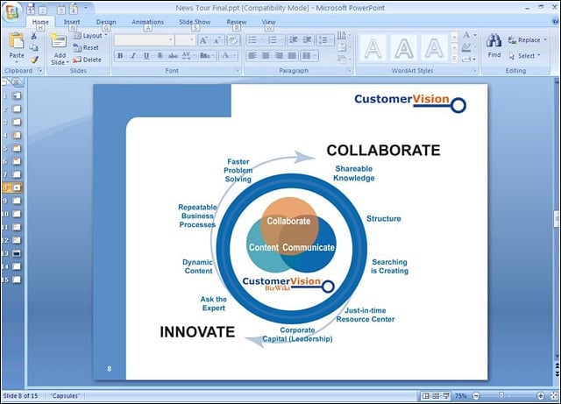Open the Line Spacing dropdown
561x404 pixels.
click(325, 39)
